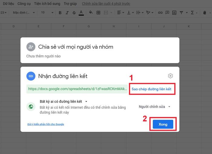
Task: Insert a chart from toolbar
Action: click(174, 13)
